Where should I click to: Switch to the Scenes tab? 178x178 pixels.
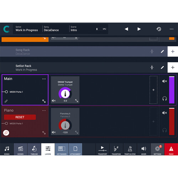point(21,149)
